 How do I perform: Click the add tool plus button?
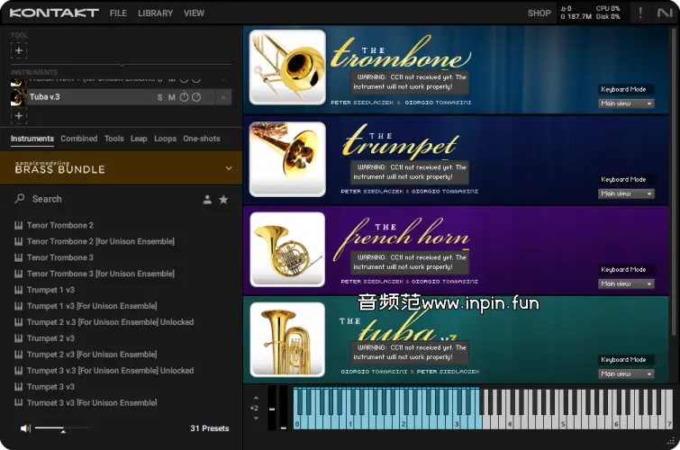[19, 50]
